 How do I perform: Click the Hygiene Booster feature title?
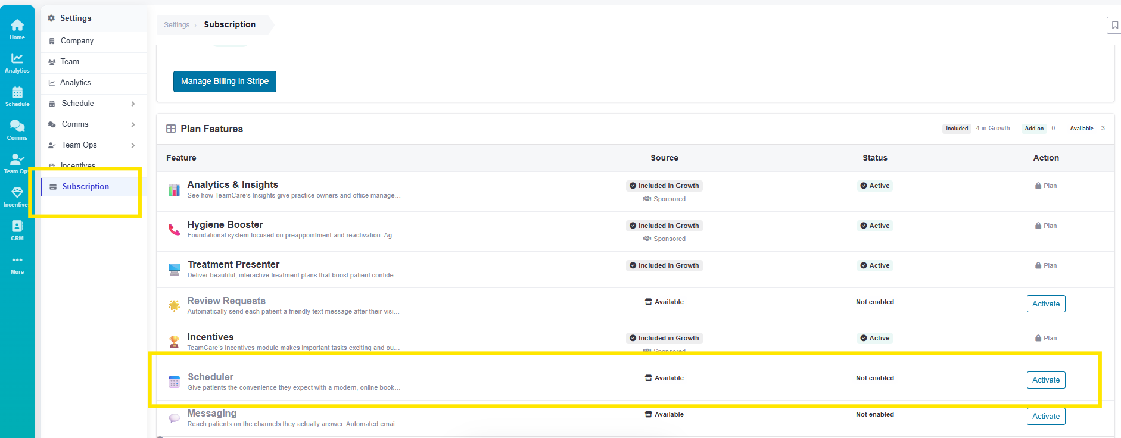tap(225, 225)
